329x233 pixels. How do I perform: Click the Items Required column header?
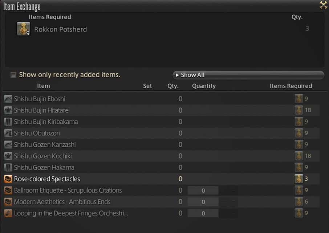click(x=291, y=86)
